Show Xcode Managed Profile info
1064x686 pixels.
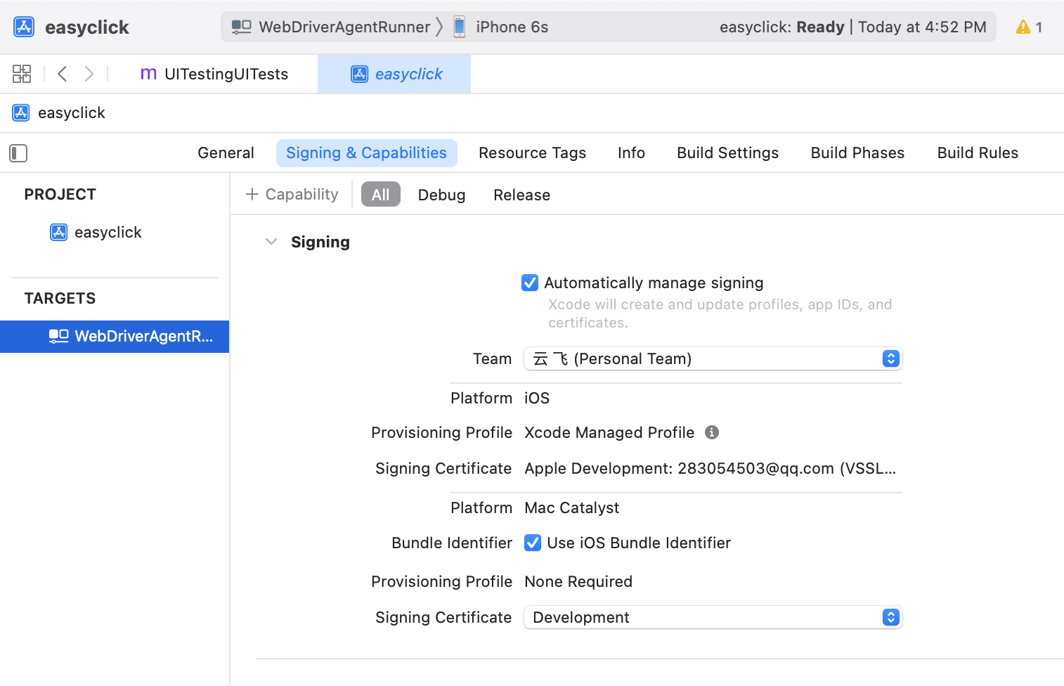712,432
